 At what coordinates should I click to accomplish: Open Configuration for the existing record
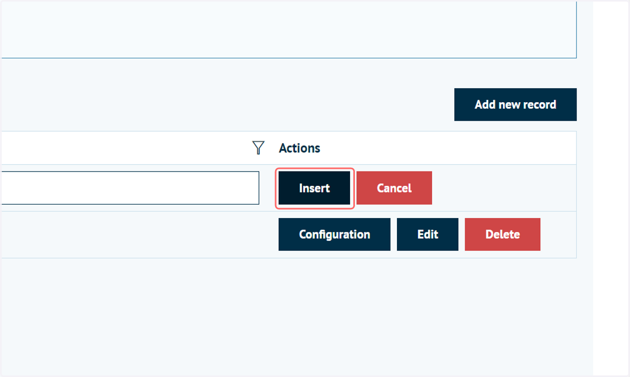pyautogui.click(x=334, y=234)
